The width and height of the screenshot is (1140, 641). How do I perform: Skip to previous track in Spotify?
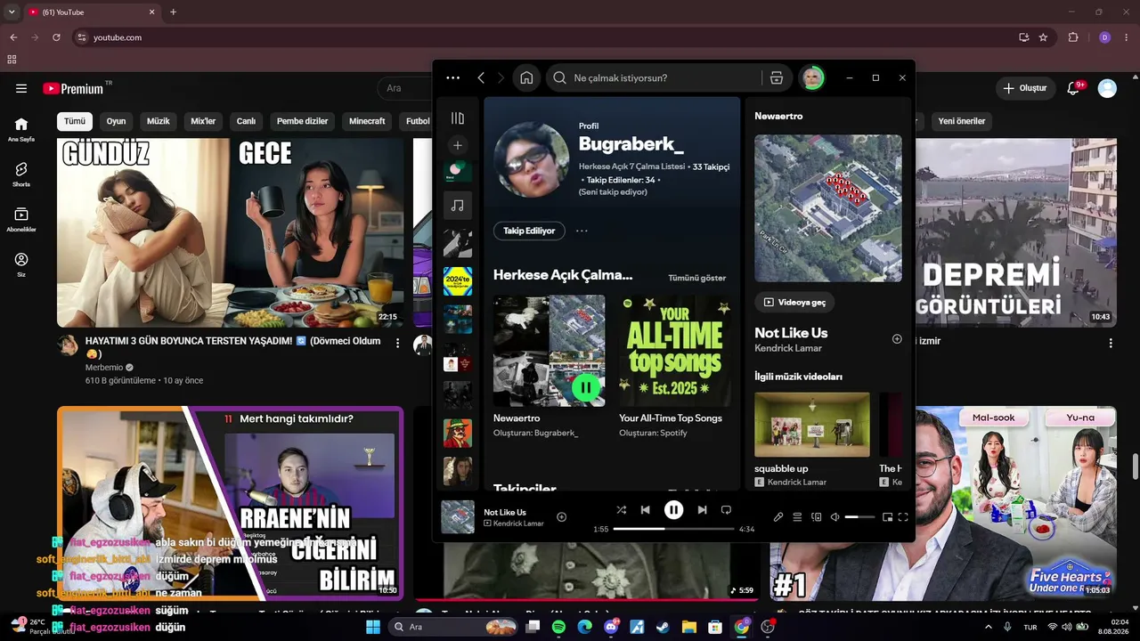pyautogui.click(x=646, y=510)
